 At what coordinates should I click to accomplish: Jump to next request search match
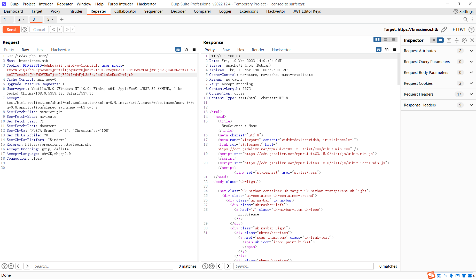27,266
